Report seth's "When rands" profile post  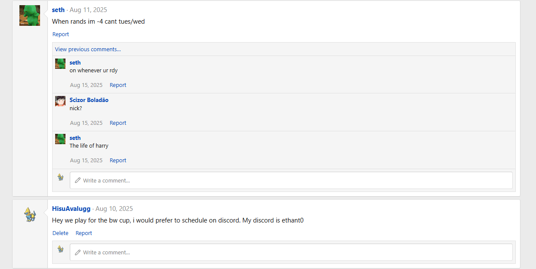[x=61, y=34]
